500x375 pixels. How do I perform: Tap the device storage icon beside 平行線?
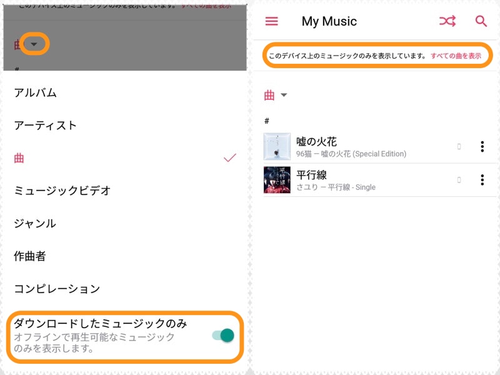(x=460, y=180)
